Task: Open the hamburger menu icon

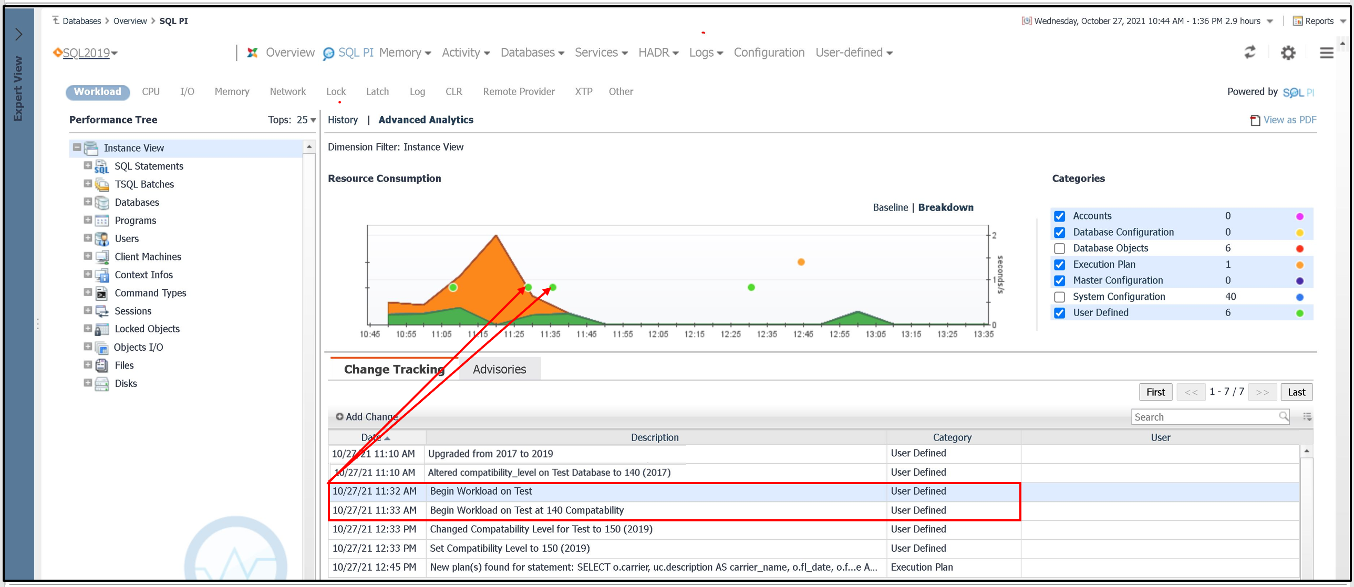Action: click(1327, 53)
